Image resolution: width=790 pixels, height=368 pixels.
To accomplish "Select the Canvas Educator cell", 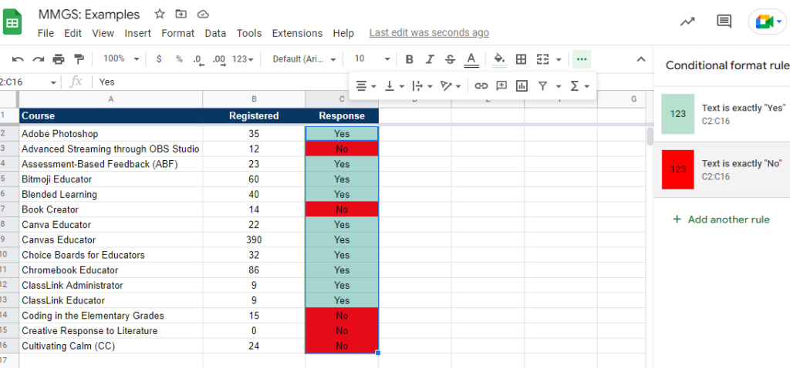I will pyautogui.click(x=111, y=239).
